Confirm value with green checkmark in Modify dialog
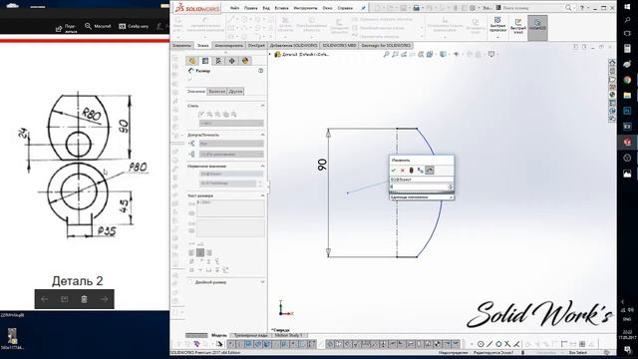 coord(394,171)
